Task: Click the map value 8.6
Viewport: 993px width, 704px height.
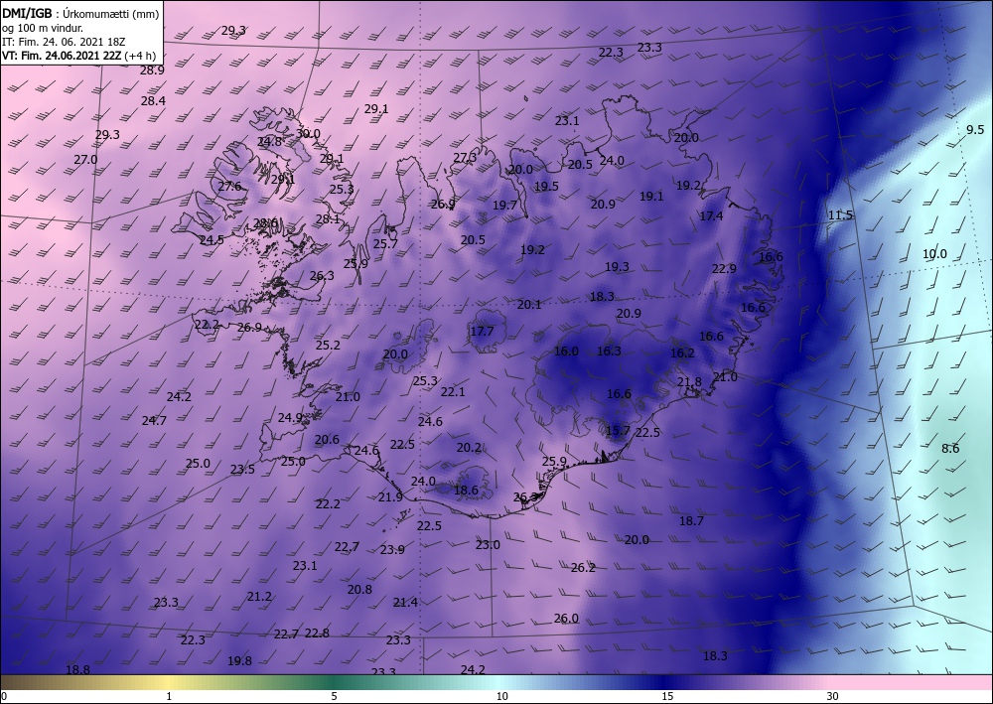Action: pyautogui.click(x=950, y=449)
